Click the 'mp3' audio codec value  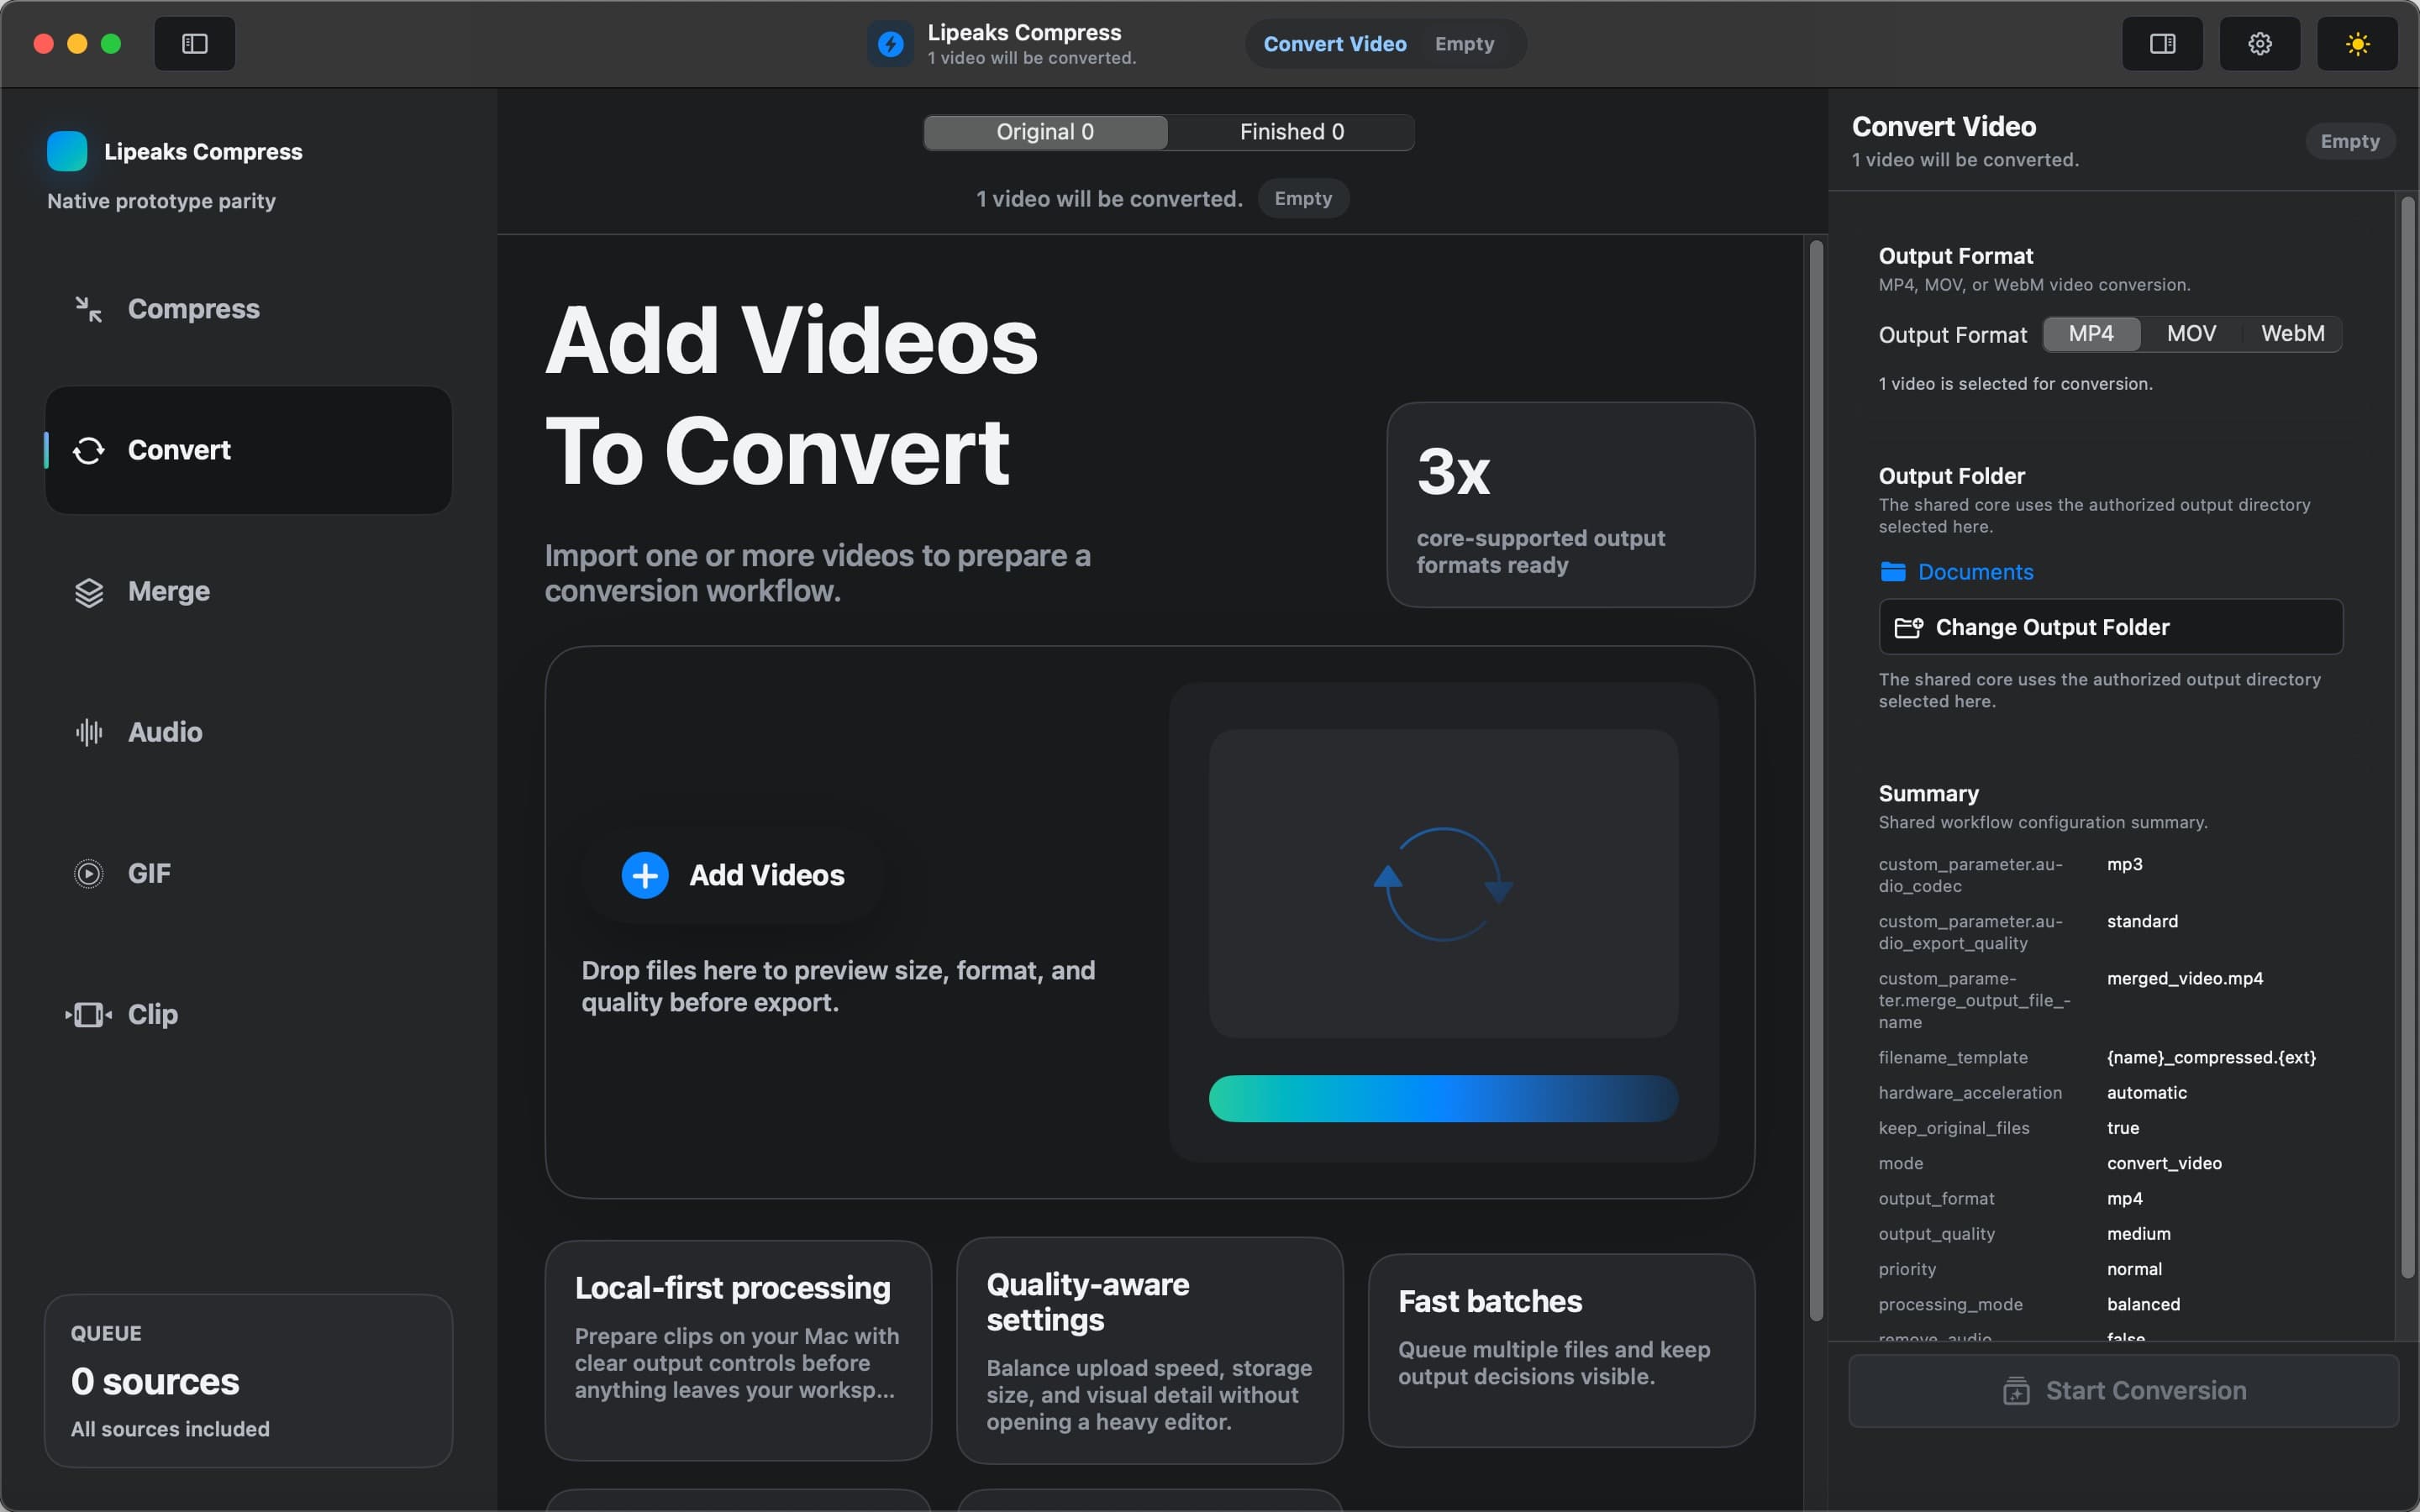click(x=2124, y=865)
